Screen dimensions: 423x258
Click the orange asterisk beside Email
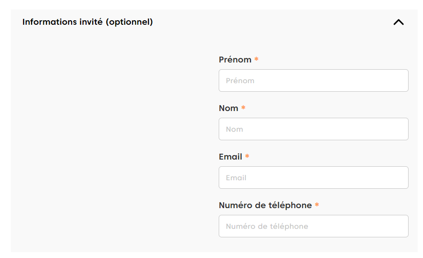247,156
